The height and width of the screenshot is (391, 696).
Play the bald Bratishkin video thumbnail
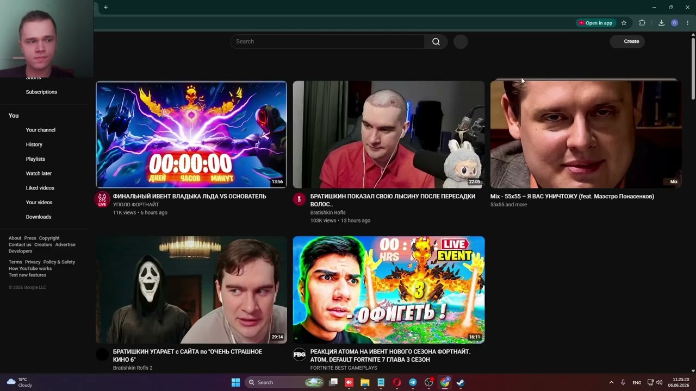coord(389,134)
